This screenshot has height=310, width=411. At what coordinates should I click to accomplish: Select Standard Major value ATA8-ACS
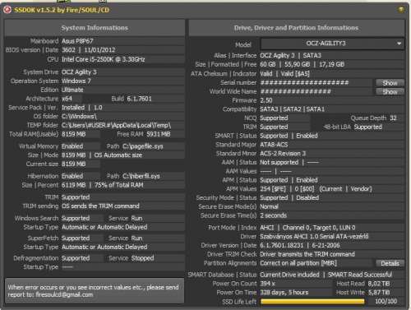(x=274, y=145)
